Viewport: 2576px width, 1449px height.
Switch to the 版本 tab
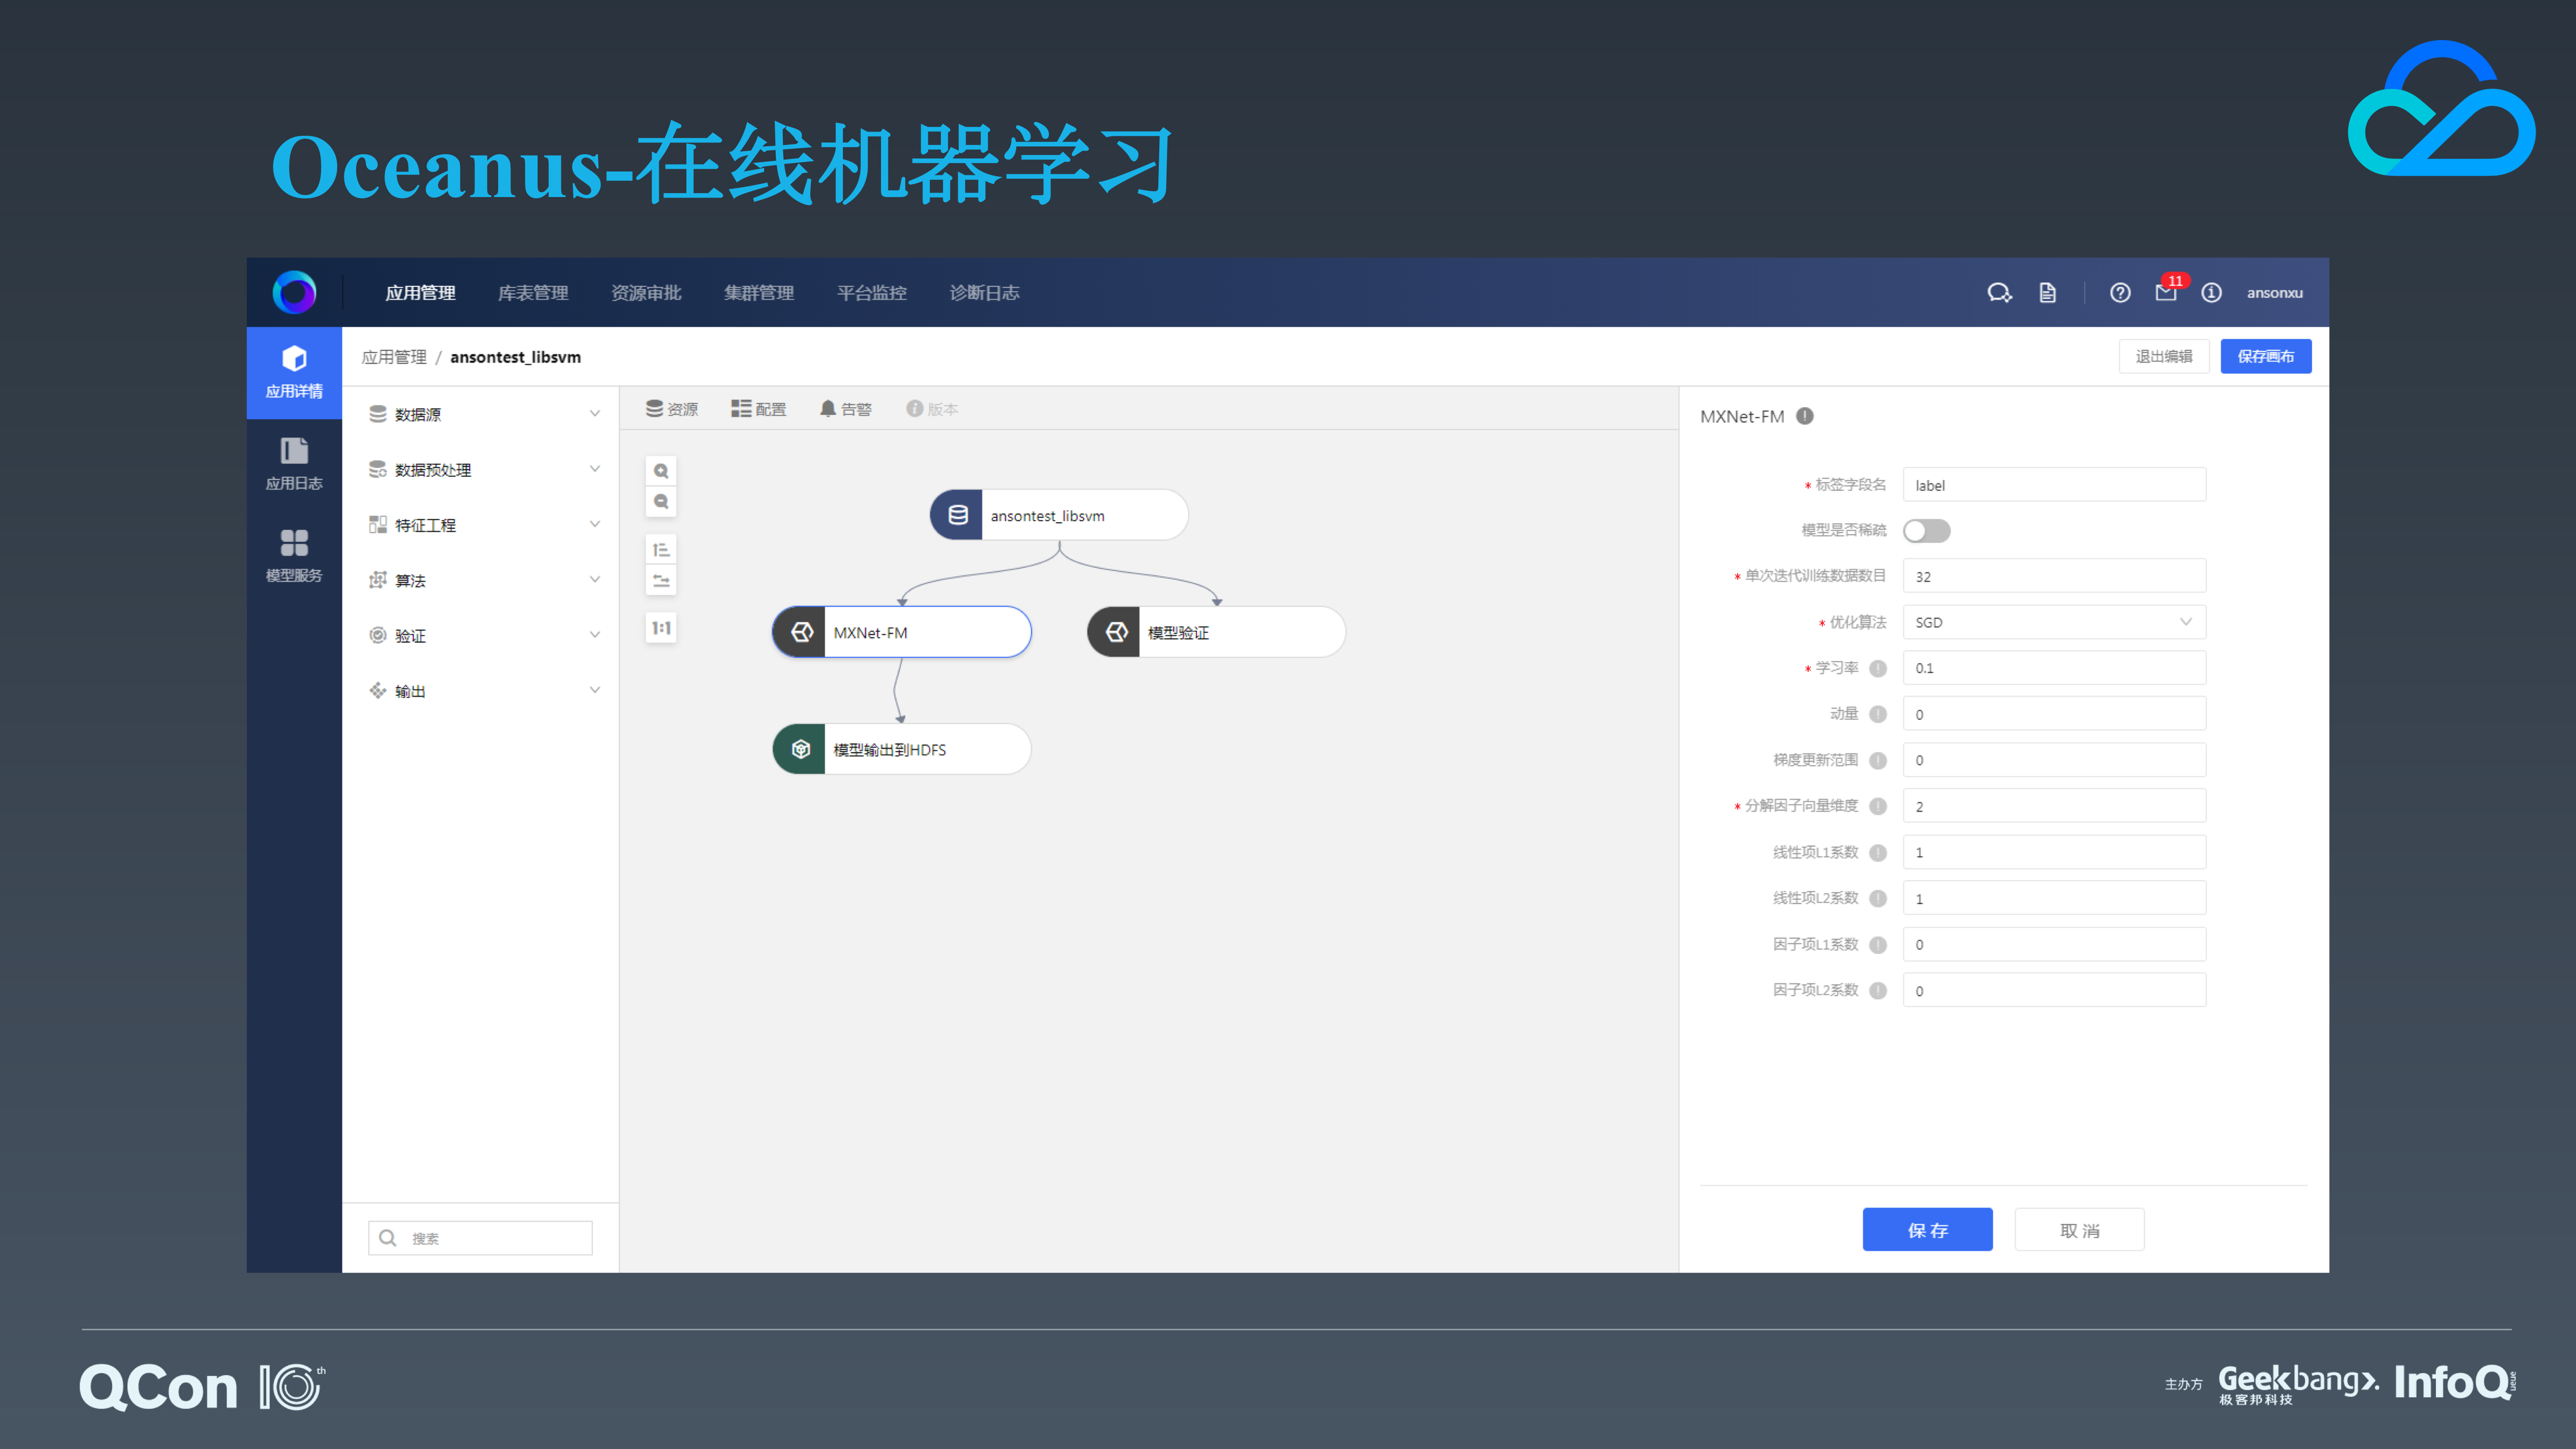(932, 409)
